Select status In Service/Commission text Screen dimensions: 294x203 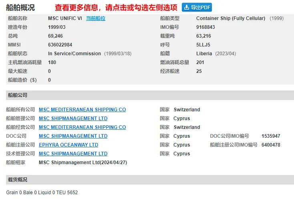(75, 54)
